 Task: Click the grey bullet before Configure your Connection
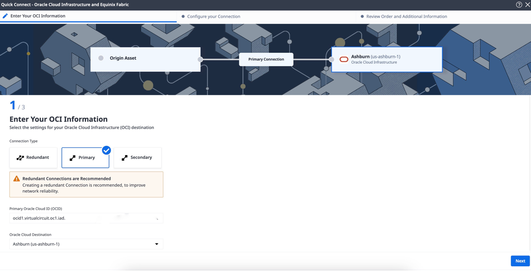[x=183, y=16]
